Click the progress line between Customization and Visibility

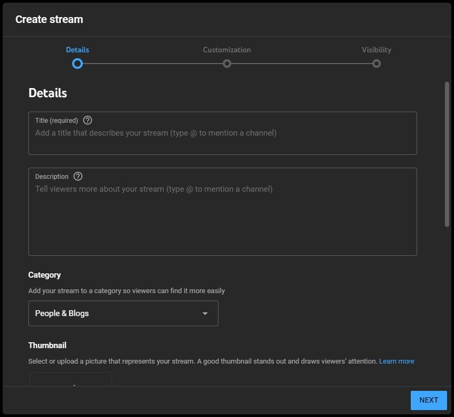[x=302, y=64]
